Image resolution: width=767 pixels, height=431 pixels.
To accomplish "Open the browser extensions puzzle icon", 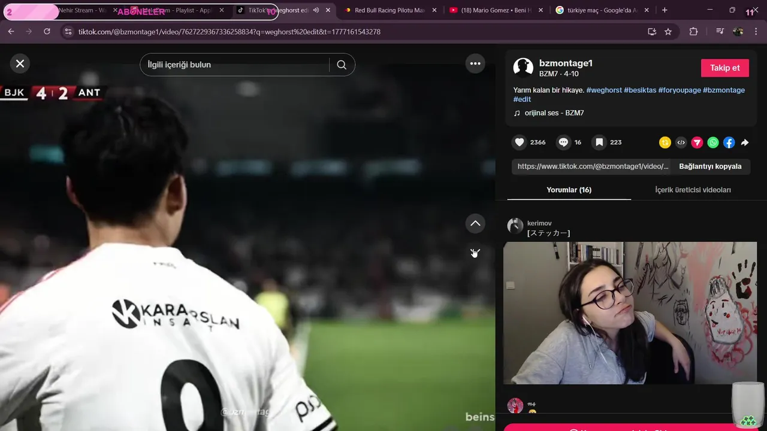I will tap(693, 32).
